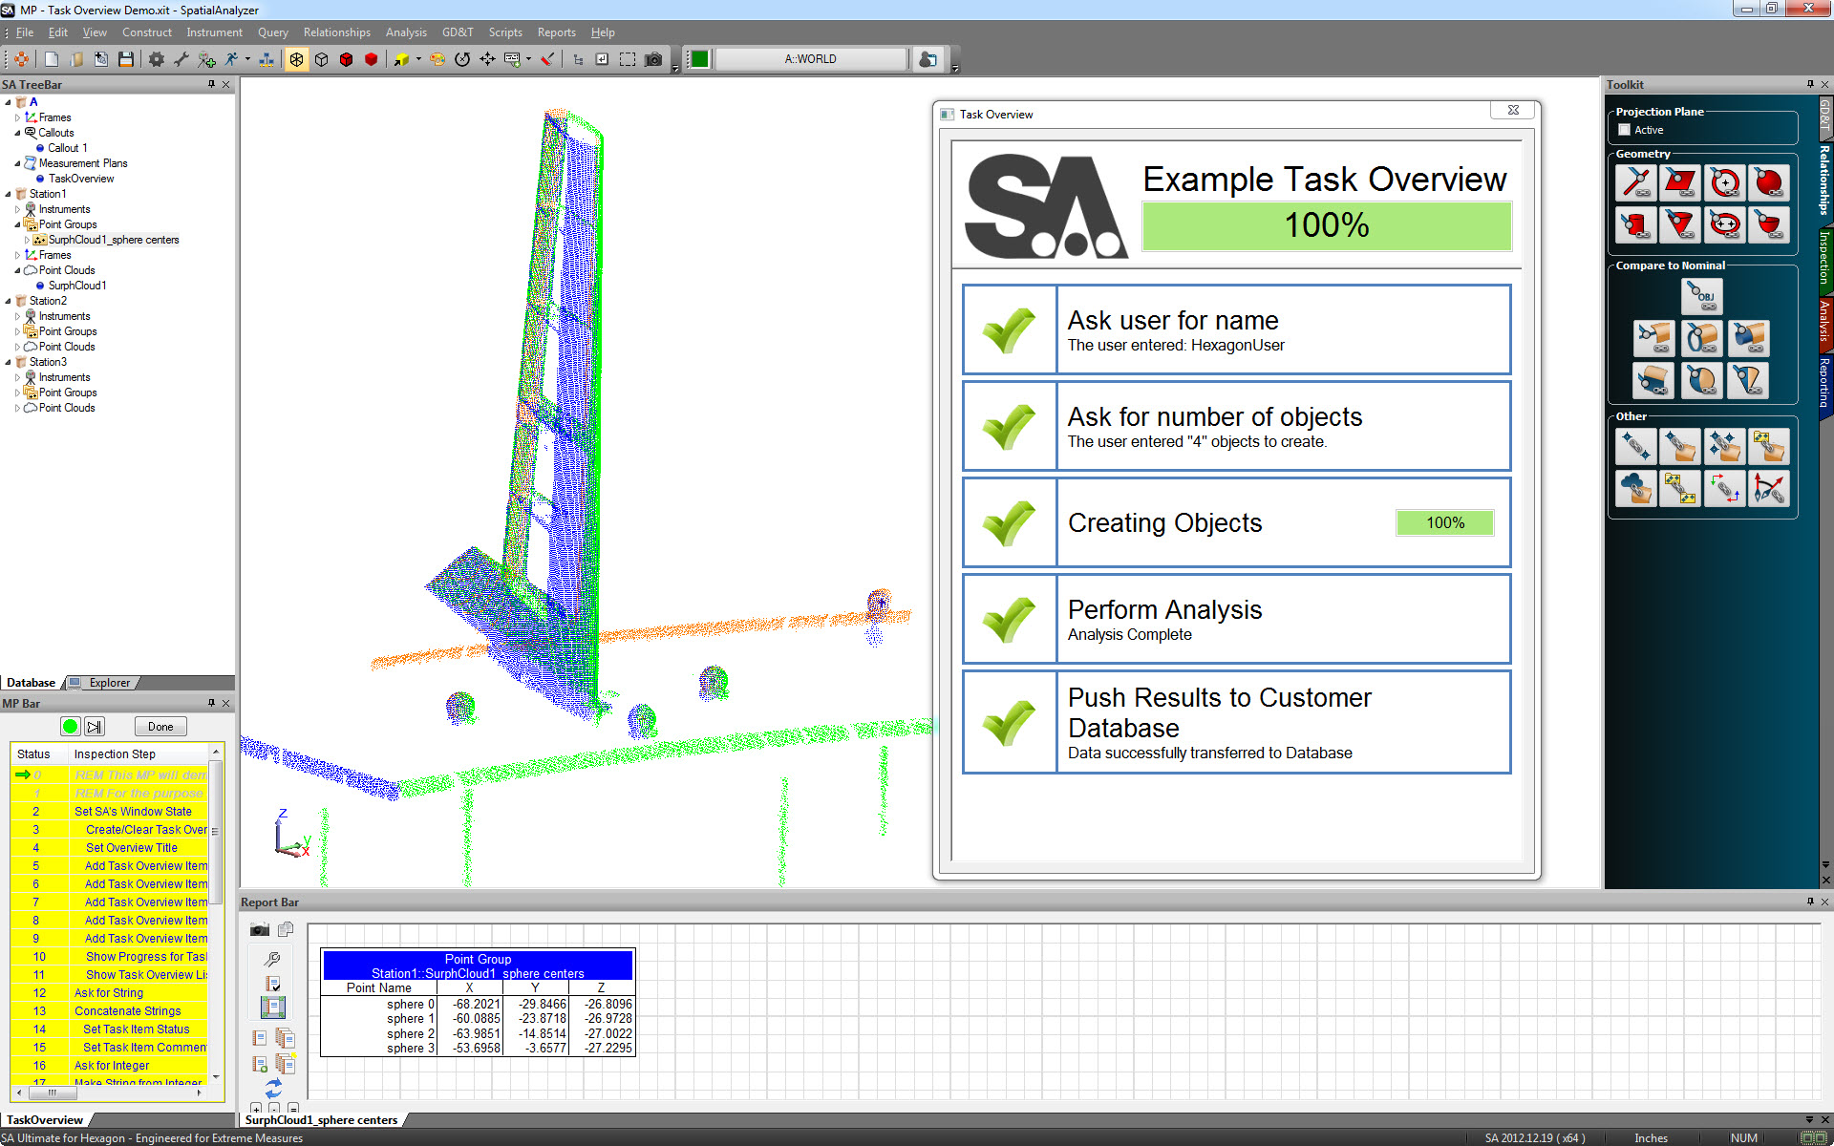The image size is (1834, 1146).
Task: Expand the Station2 Point Groups node
Action: point(17,331)
